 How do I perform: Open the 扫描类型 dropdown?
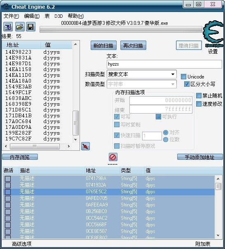pyautogui.click(x=142, y=74)
